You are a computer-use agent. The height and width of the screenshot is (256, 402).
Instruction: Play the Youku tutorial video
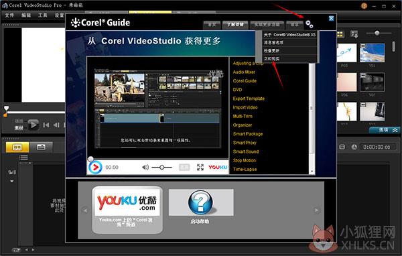pyautogui.click(x=95, y=168)
